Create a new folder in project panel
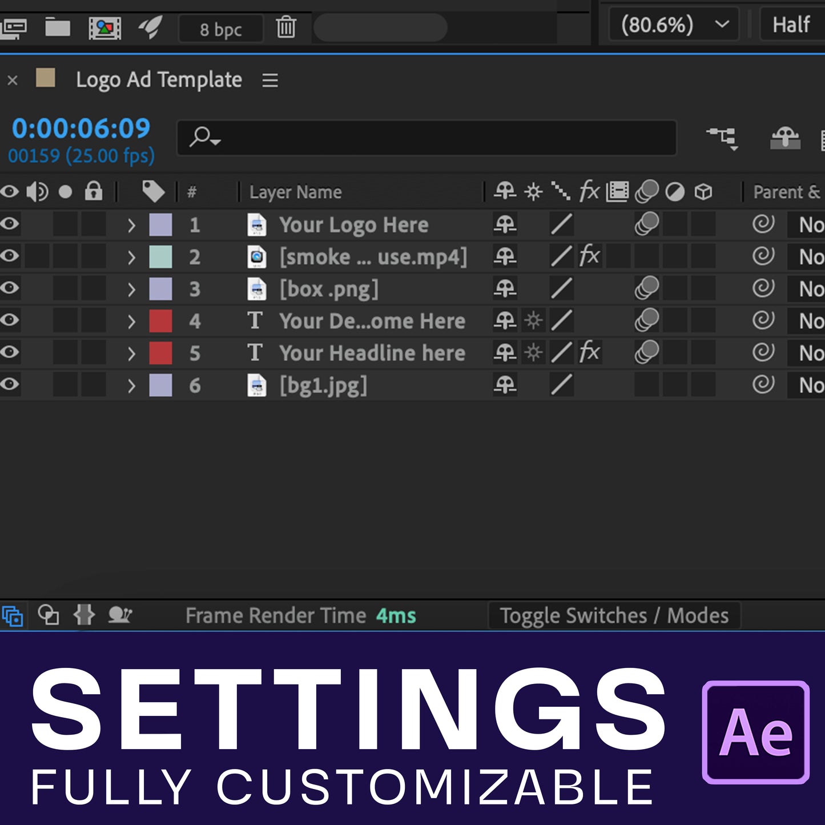Image resolution: width=825 pixels, height=825 pixels. [58, 27]
